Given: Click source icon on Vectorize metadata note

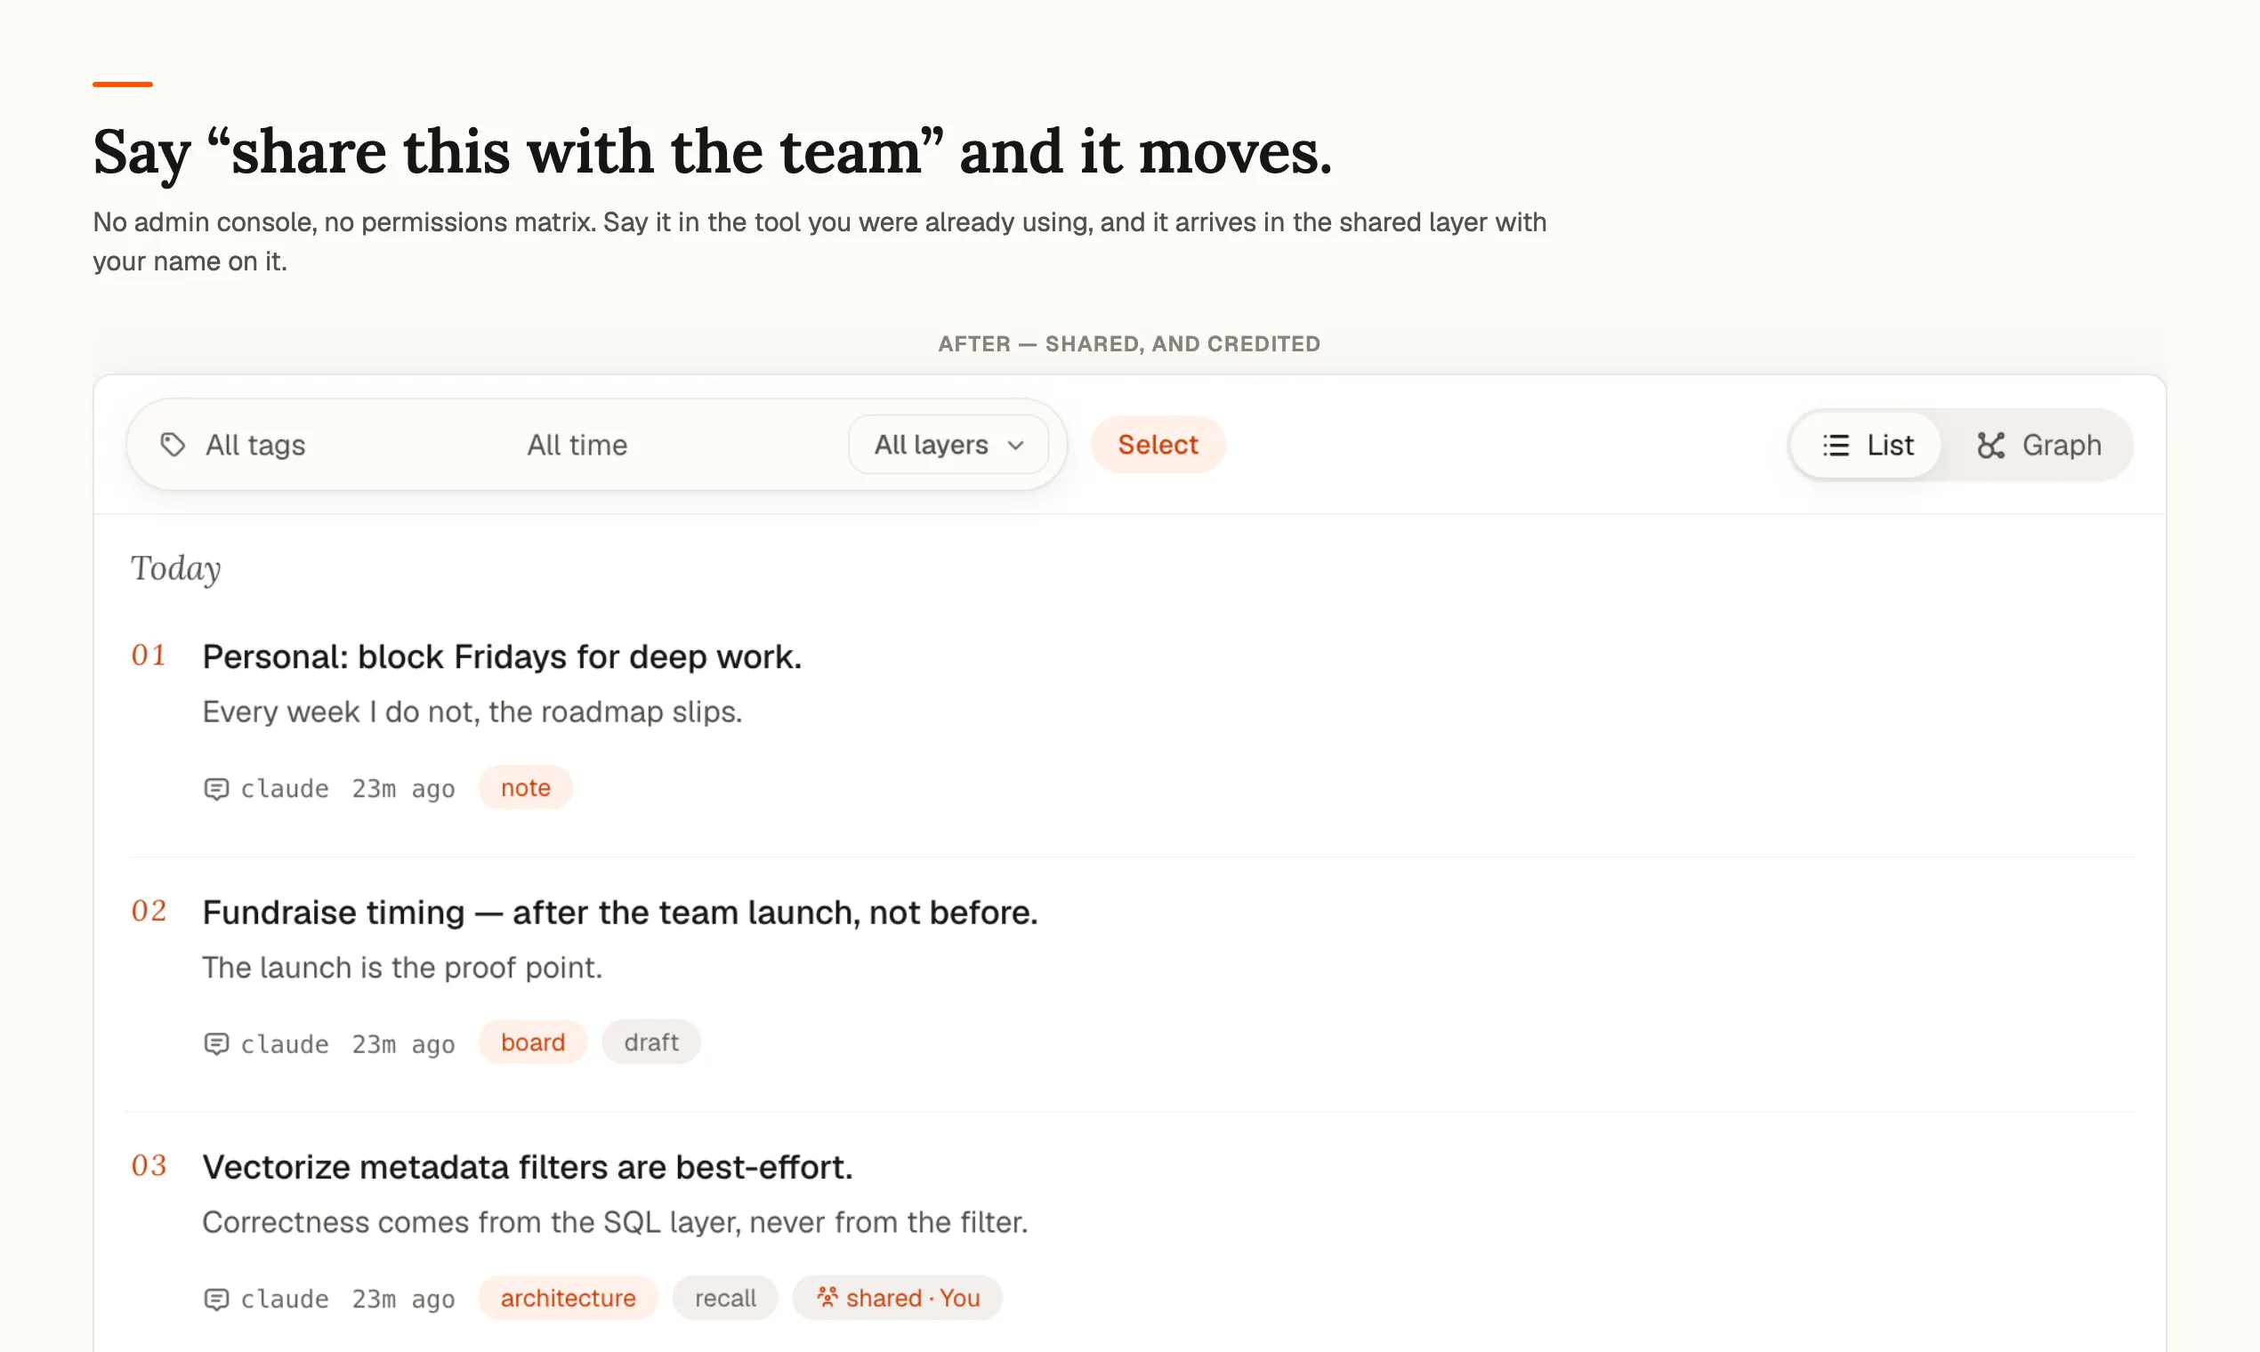Looking at the screenshot, I should click(x=216, y=1299).
